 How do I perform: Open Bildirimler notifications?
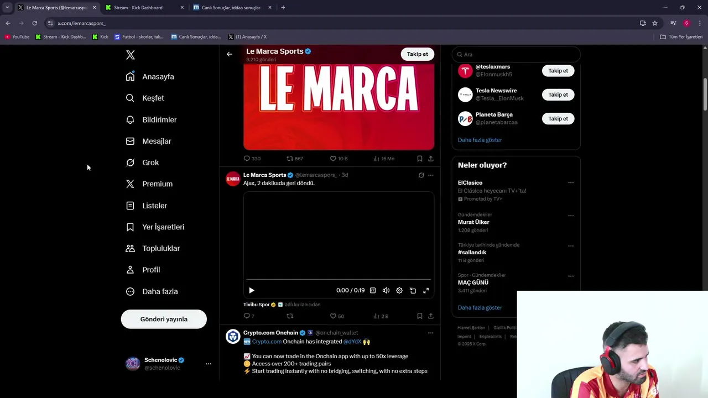pyautogui.click(x=151, y=119)
